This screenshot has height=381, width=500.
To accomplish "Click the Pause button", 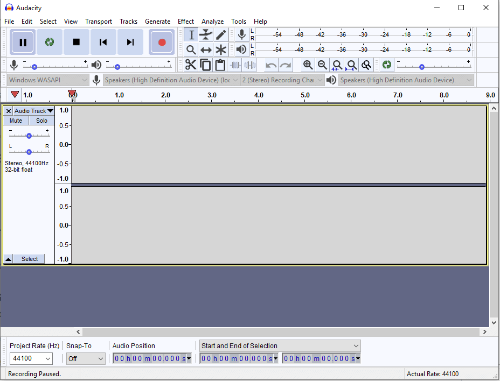I will coord(23,42).
